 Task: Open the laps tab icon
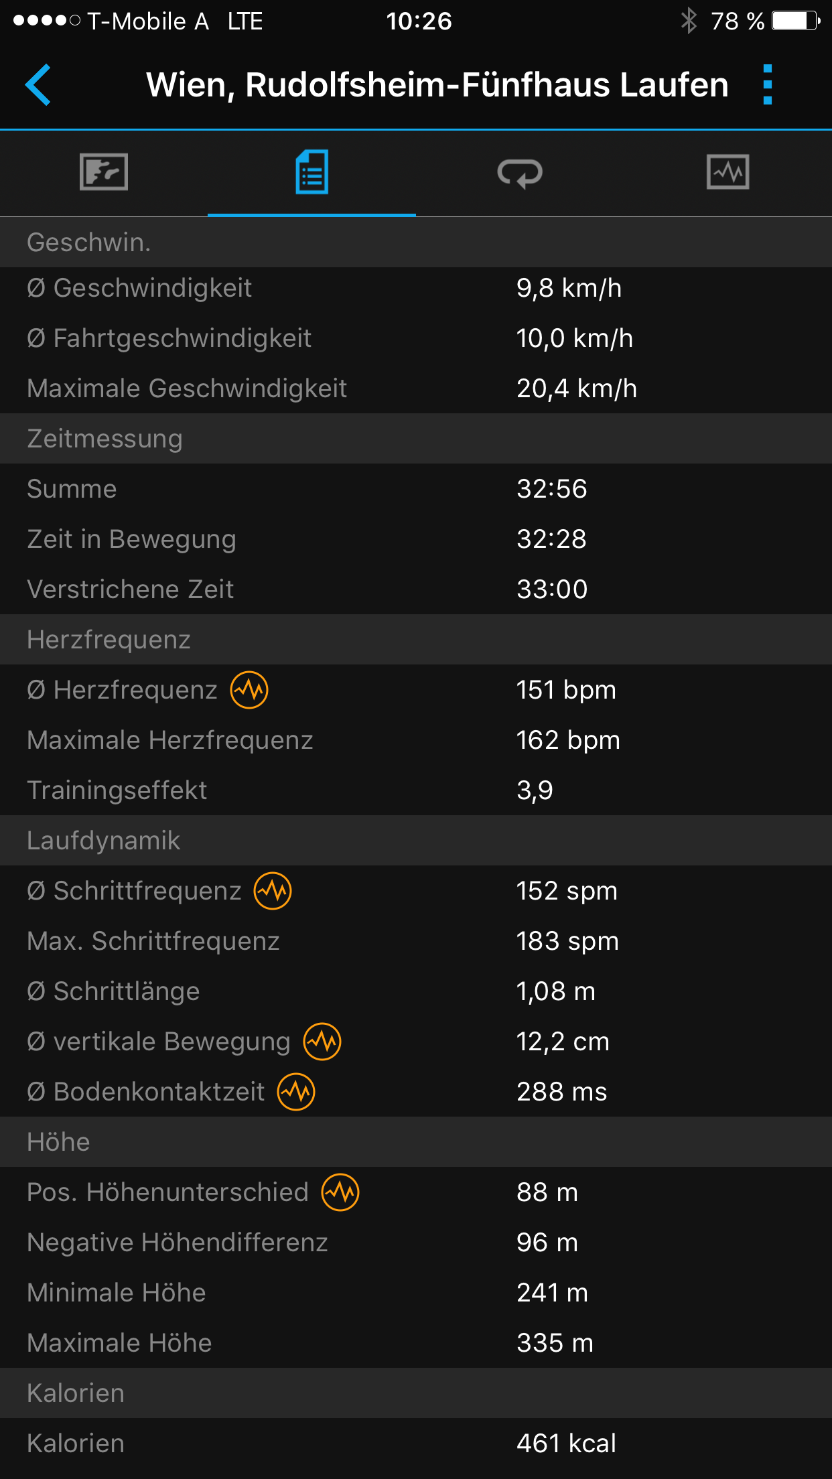(x=520, y=173)
